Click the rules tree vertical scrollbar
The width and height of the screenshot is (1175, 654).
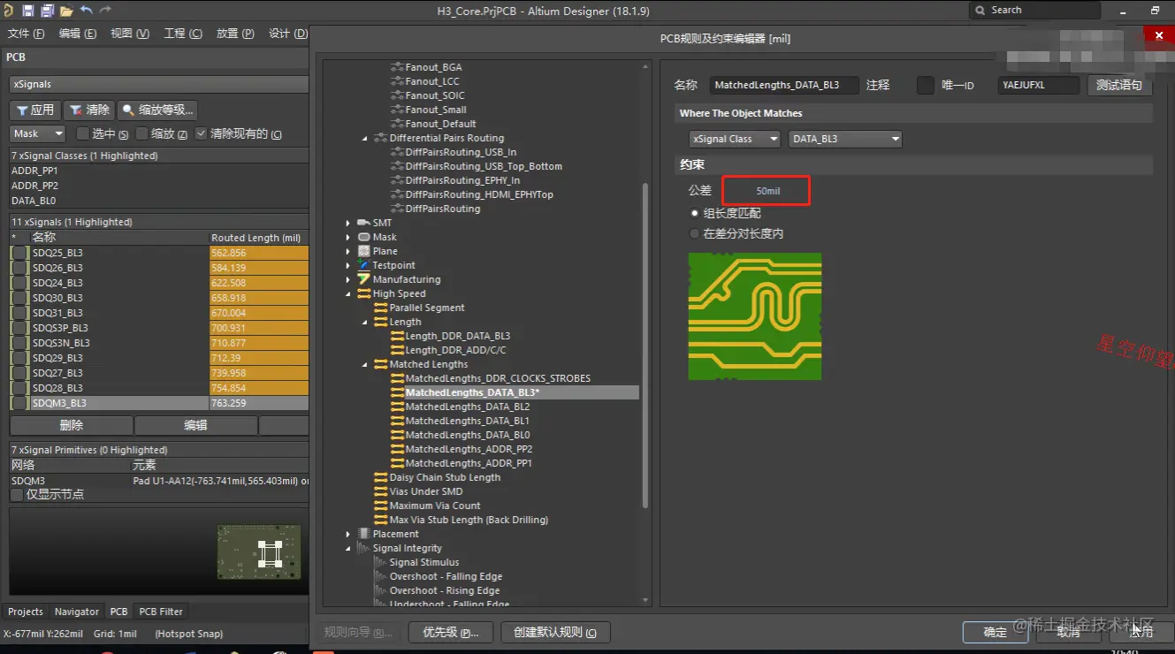click(645, 345)
